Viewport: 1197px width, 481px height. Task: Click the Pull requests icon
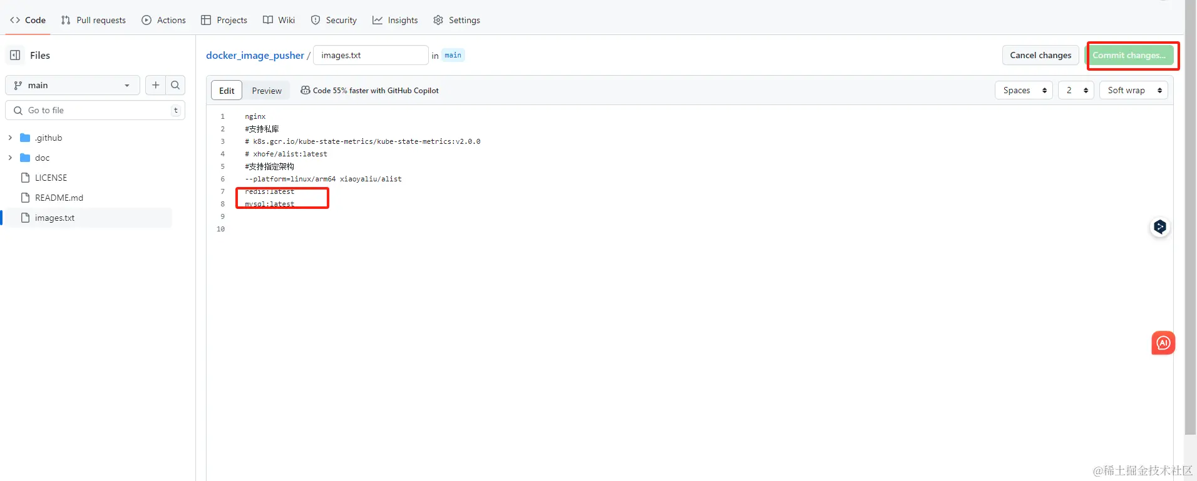coord(66,20)
